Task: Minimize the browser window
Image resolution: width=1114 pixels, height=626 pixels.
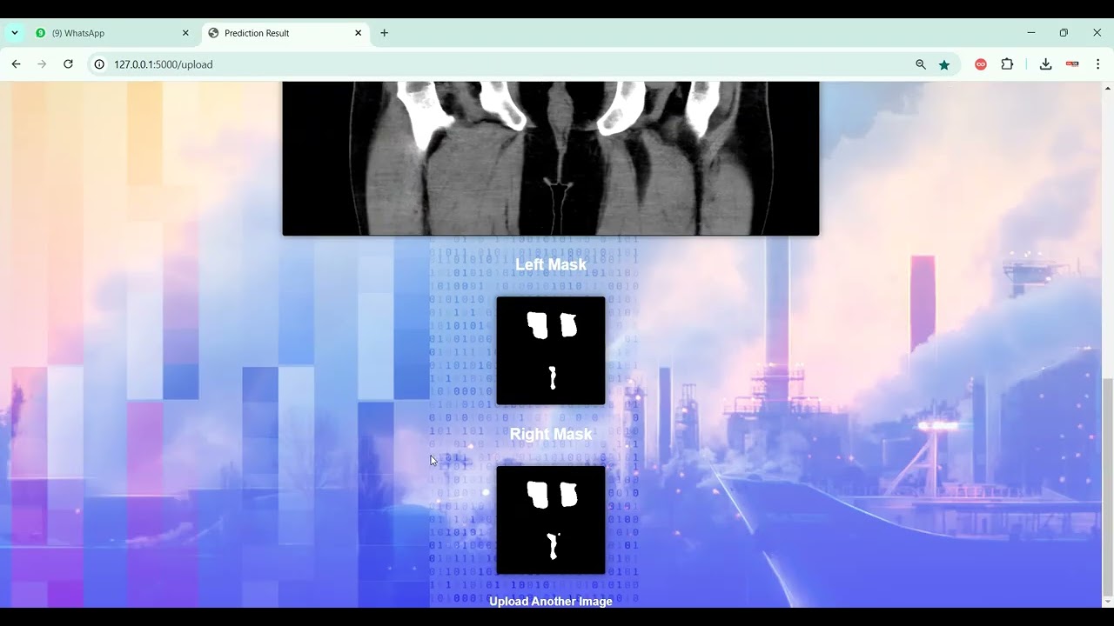Action: (x=1031, y=33)
